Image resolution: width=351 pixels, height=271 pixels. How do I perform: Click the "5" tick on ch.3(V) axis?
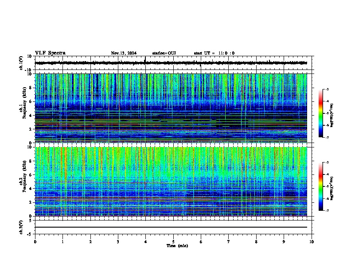pos(31,221)
